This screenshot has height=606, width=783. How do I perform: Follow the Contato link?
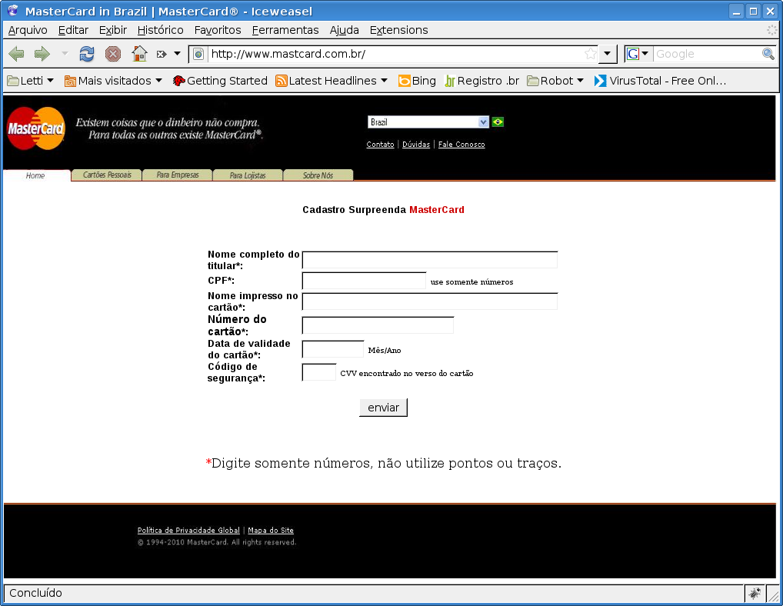click(x=380, y=145)
